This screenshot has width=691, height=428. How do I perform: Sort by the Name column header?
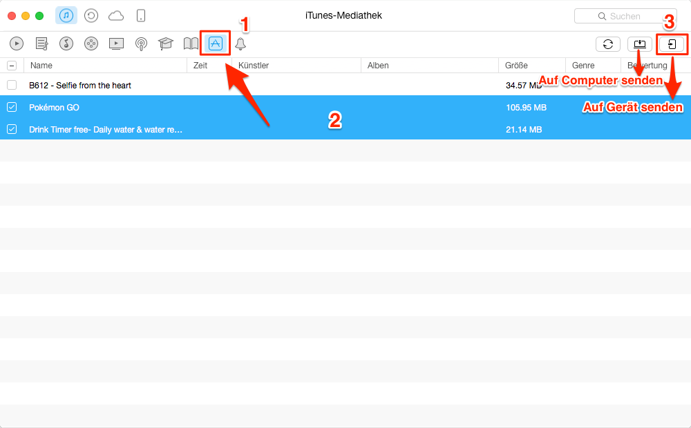105,65
